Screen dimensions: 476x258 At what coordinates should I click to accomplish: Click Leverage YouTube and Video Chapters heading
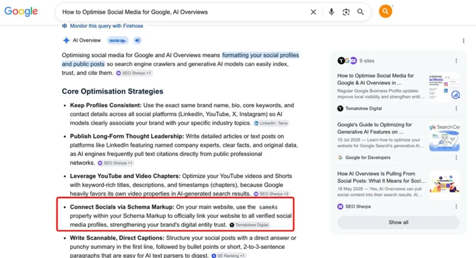coord(125,176)
